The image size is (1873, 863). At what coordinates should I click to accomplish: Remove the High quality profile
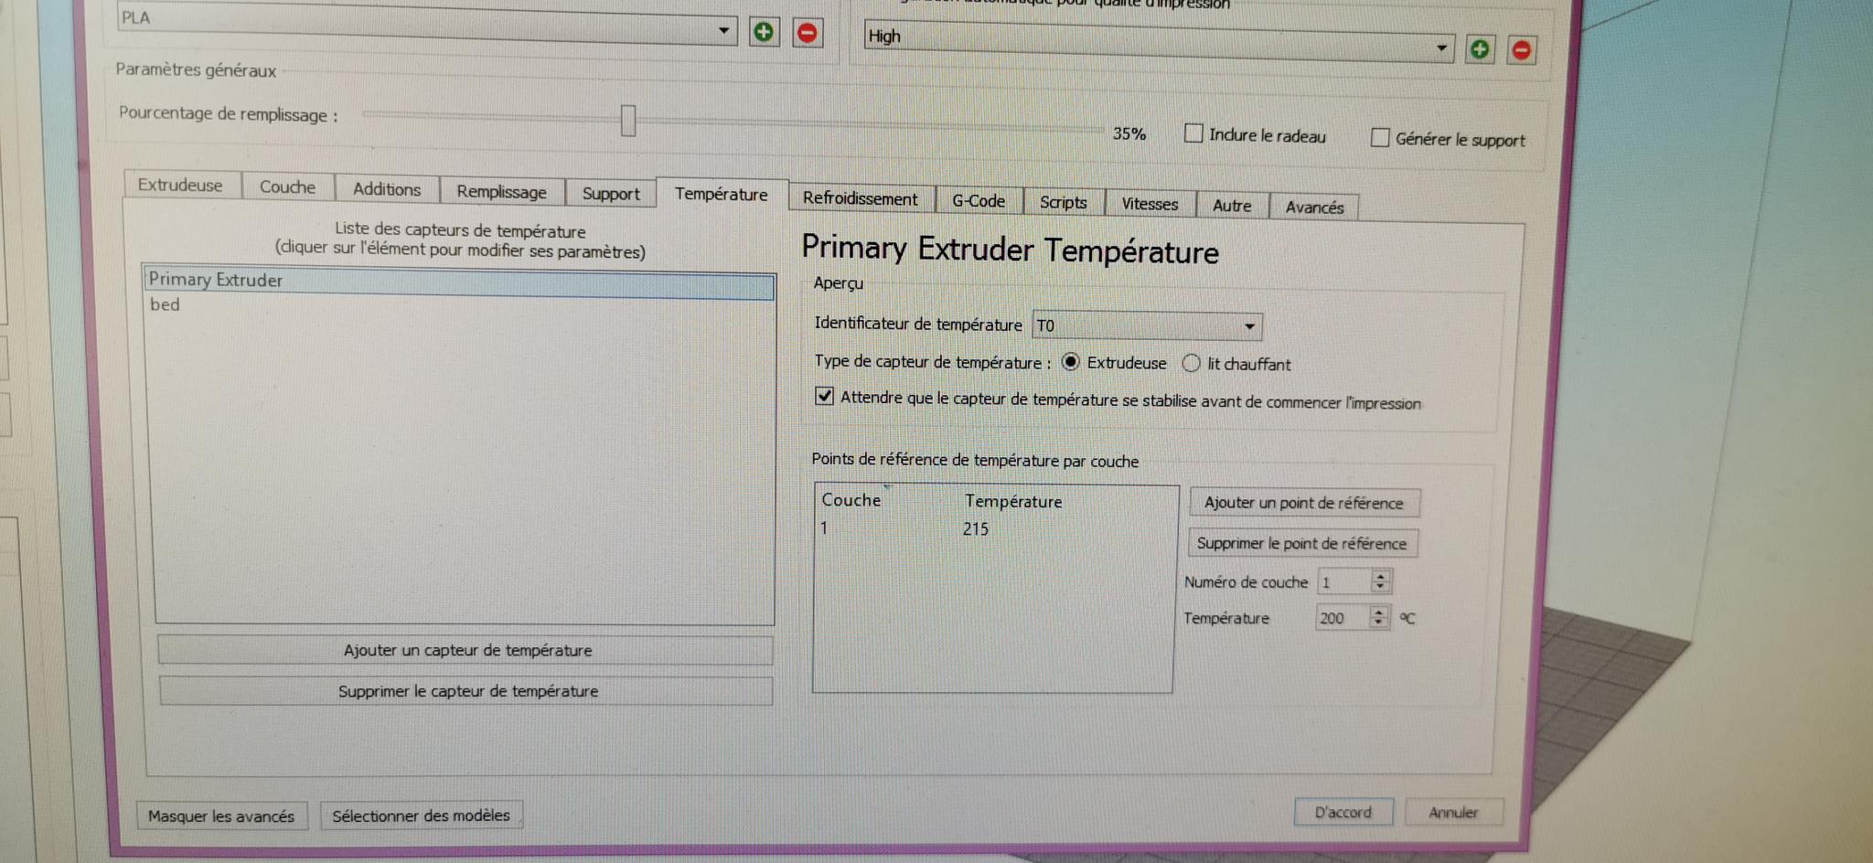1522,50
